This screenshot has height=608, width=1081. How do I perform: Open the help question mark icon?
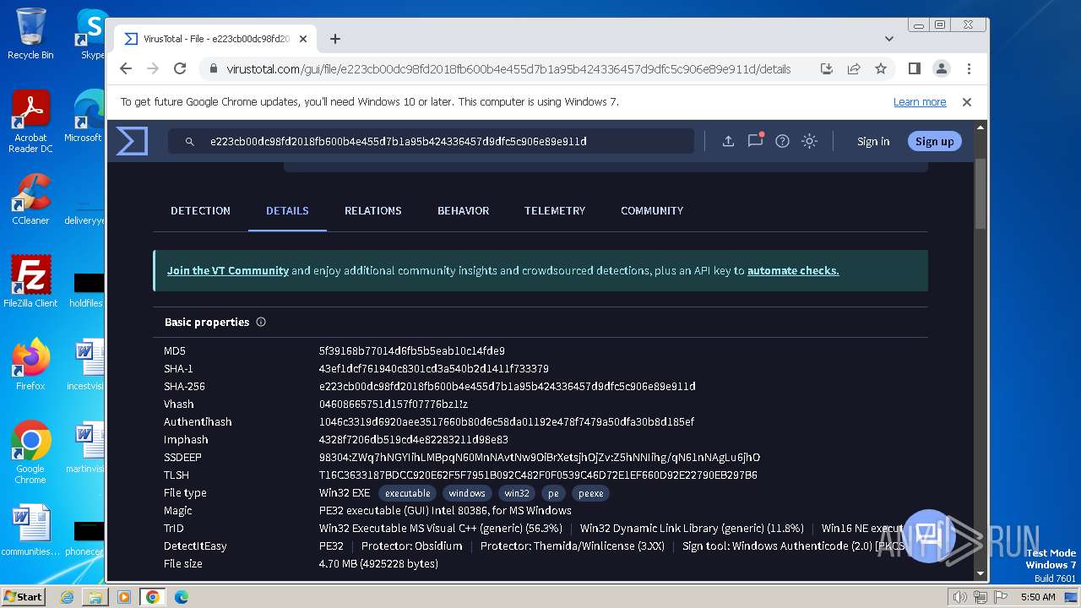point(782,141)
